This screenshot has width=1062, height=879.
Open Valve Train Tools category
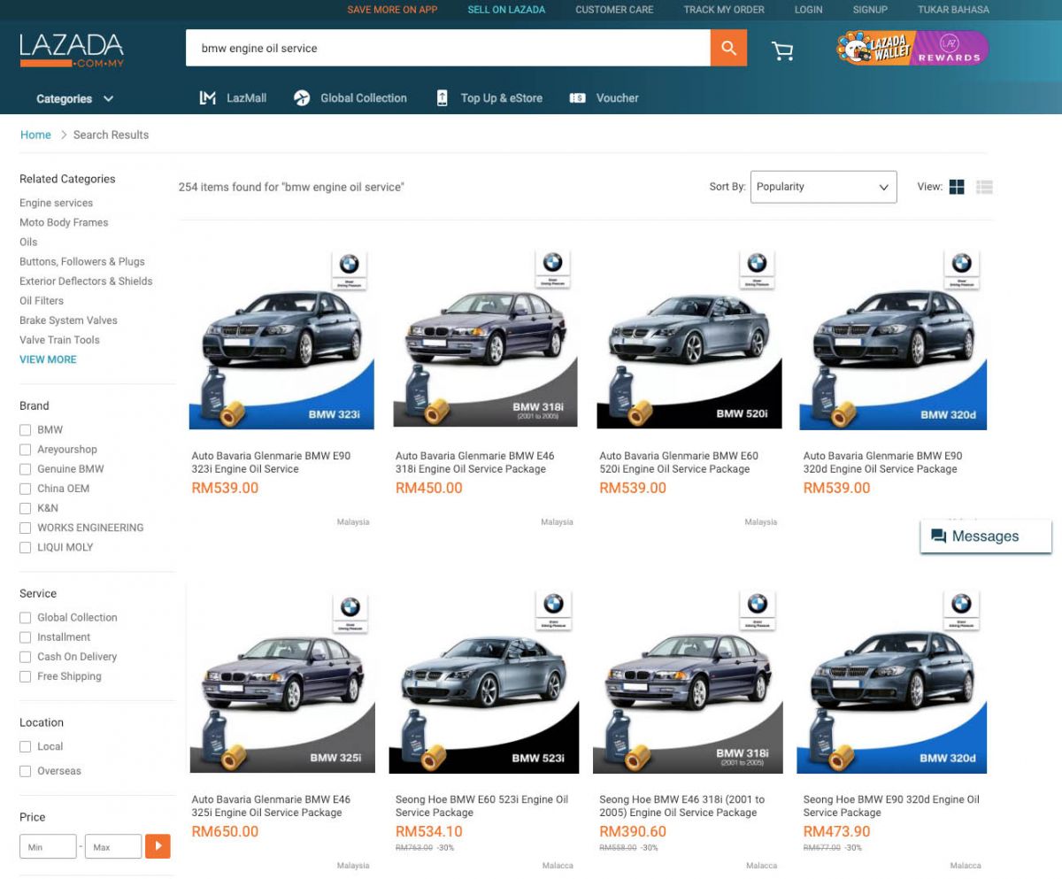click(59, 340)
